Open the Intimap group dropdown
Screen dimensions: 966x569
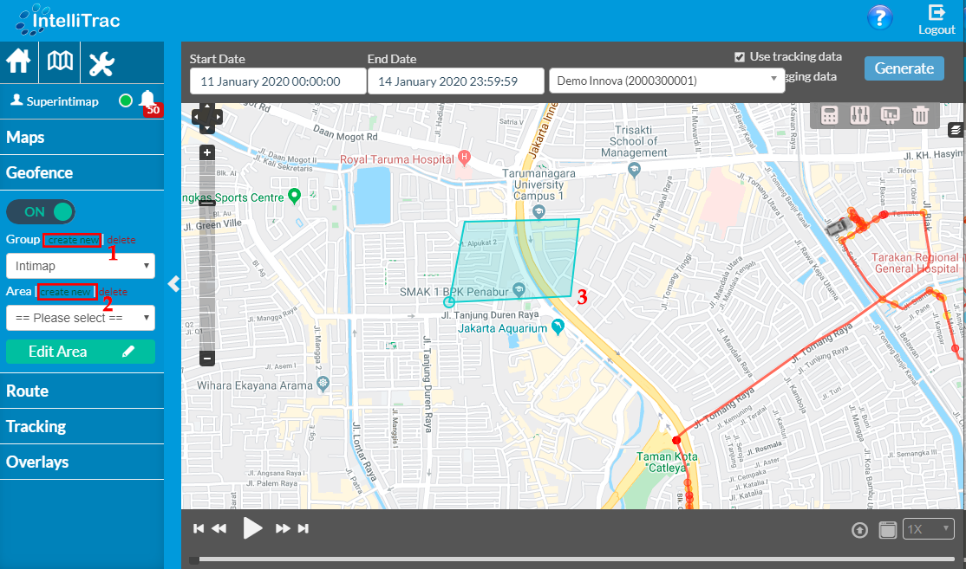point(81,266)
